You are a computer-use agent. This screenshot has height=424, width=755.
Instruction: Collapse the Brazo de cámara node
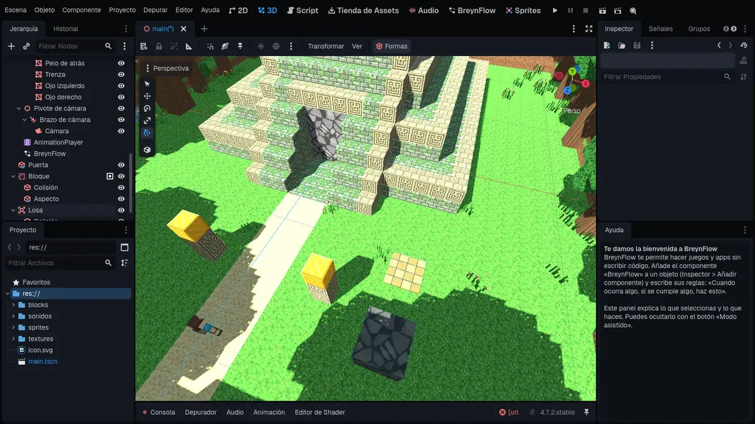coord(25,120)
